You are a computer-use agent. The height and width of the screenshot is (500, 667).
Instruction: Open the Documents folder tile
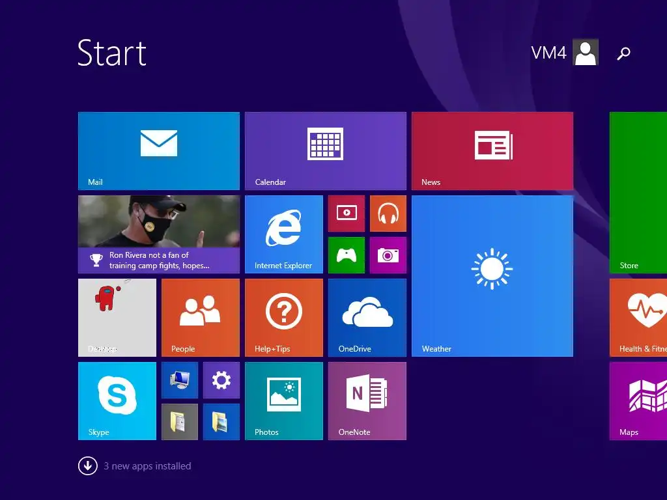point(180,422)
